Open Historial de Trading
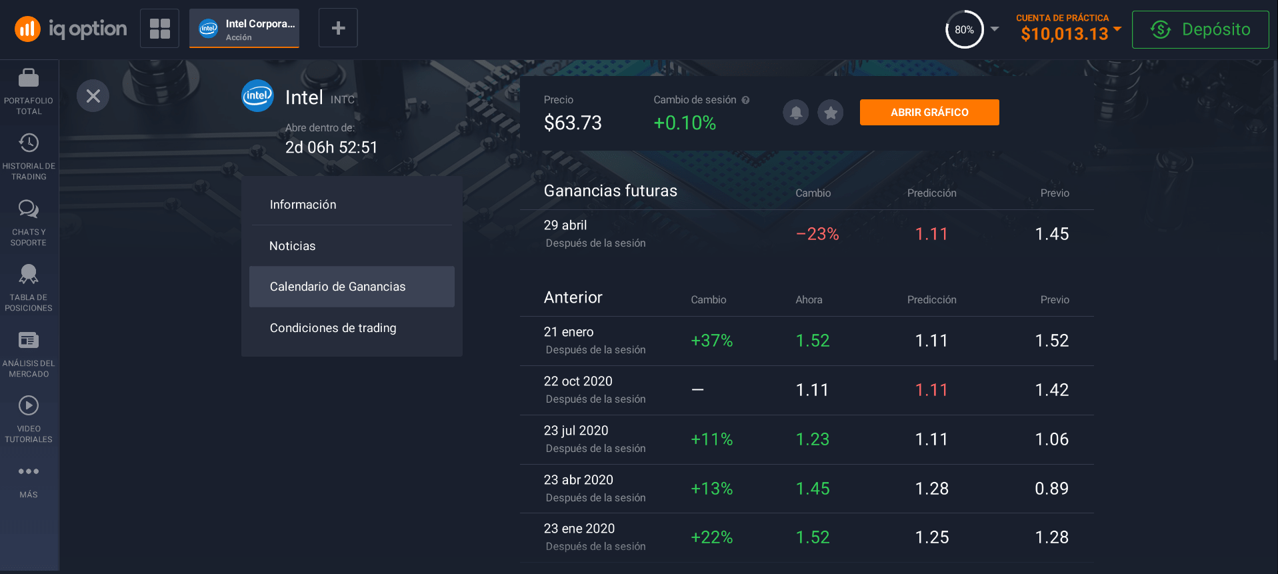The image size is (1278, 574). 29,157
